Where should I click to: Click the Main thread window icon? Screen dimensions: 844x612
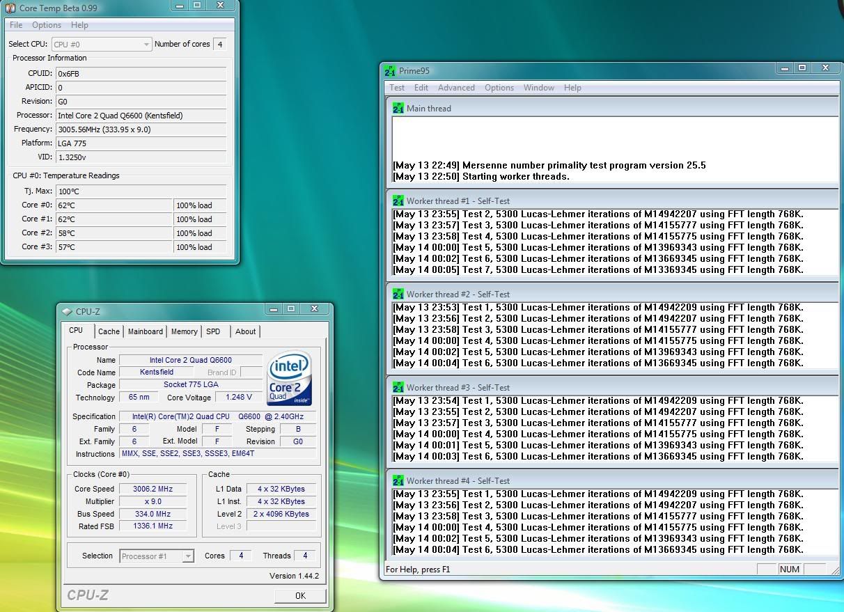[x=398, y=108]
